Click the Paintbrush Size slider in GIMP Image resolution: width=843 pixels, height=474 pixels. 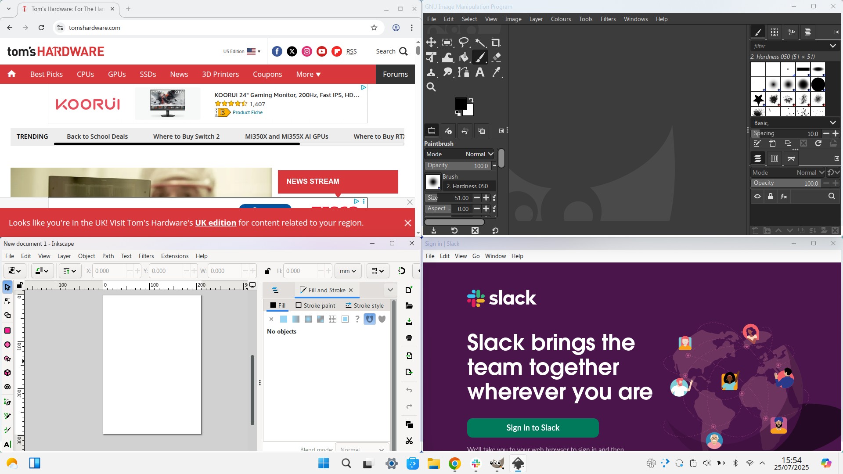[448, 198]
